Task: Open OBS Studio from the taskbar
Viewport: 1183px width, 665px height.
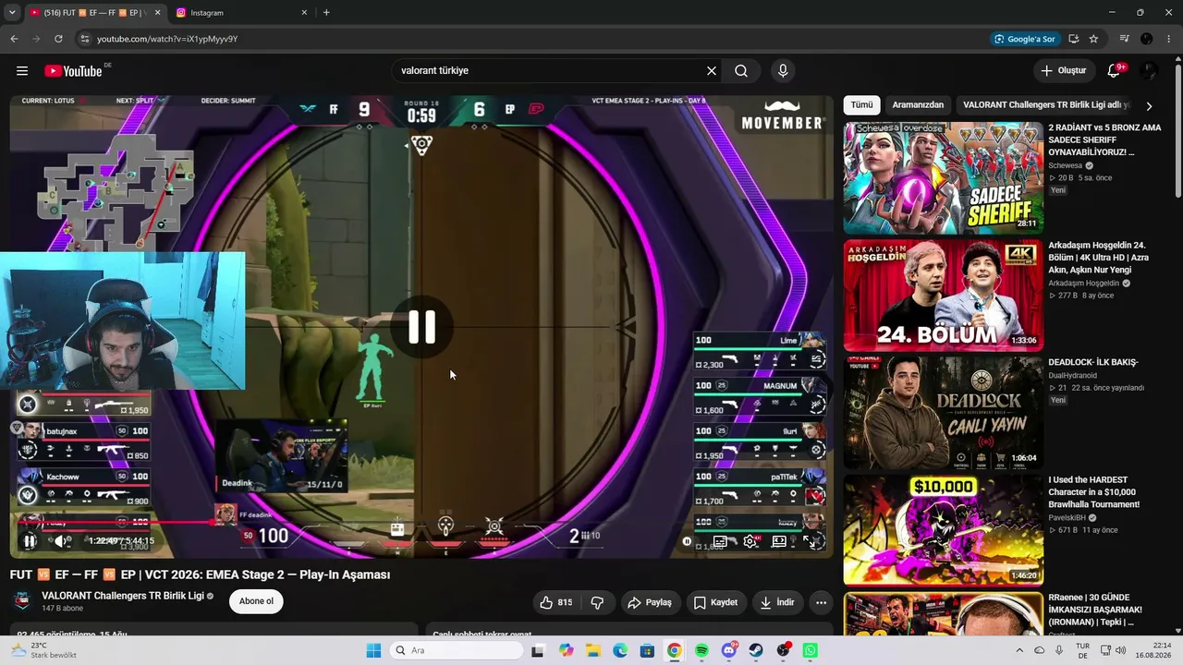Action: (784, 650)
